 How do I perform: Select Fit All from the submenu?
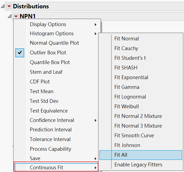pos(121,155)
